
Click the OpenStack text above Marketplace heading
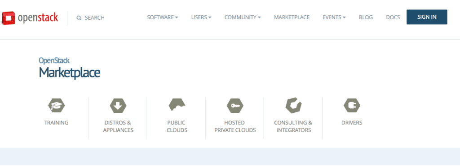pos(54,60)
